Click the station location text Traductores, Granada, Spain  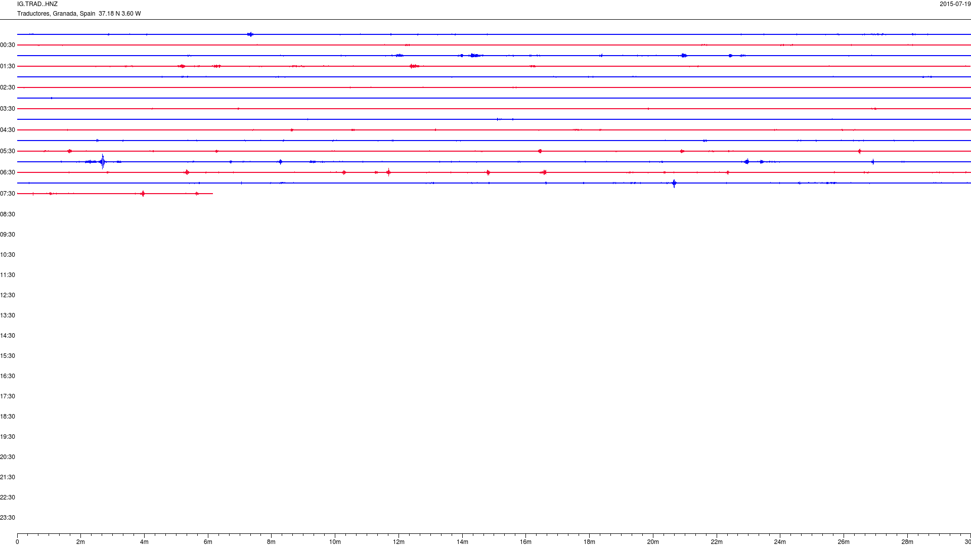point(56,14)
